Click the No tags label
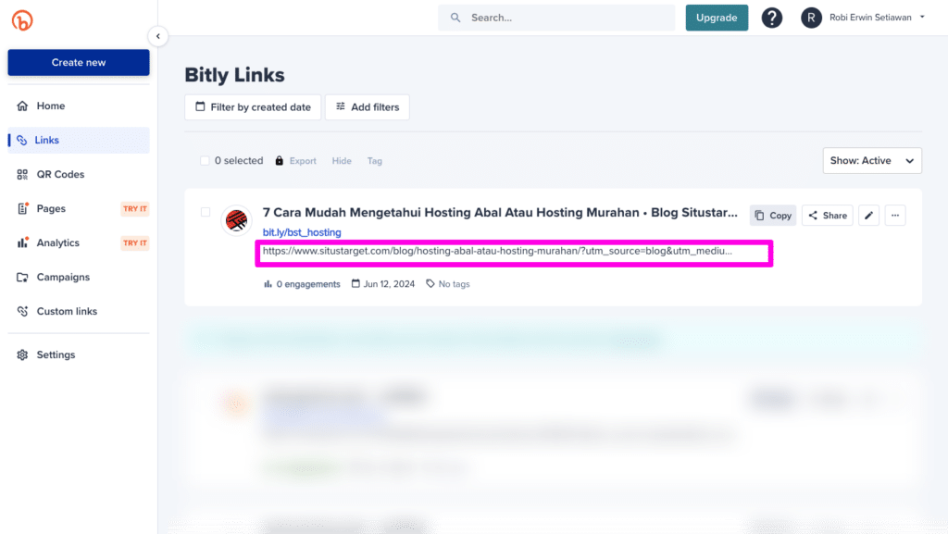 448,284
